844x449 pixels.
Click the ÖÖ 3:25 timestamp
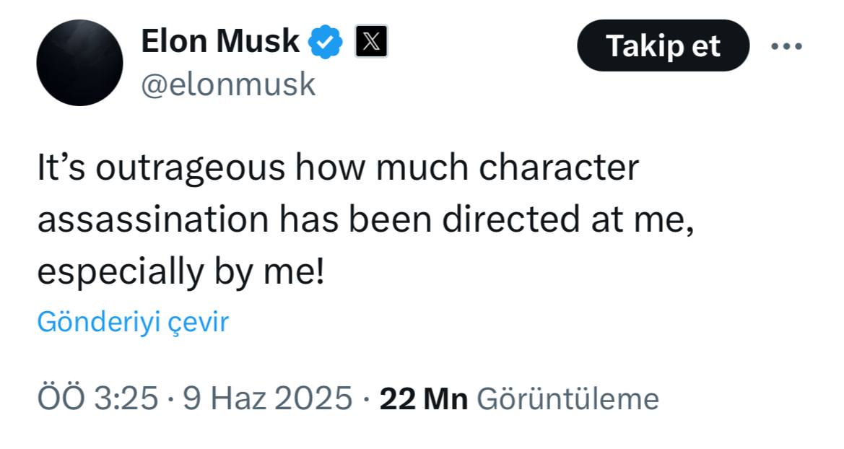click(x=97, y=399)
